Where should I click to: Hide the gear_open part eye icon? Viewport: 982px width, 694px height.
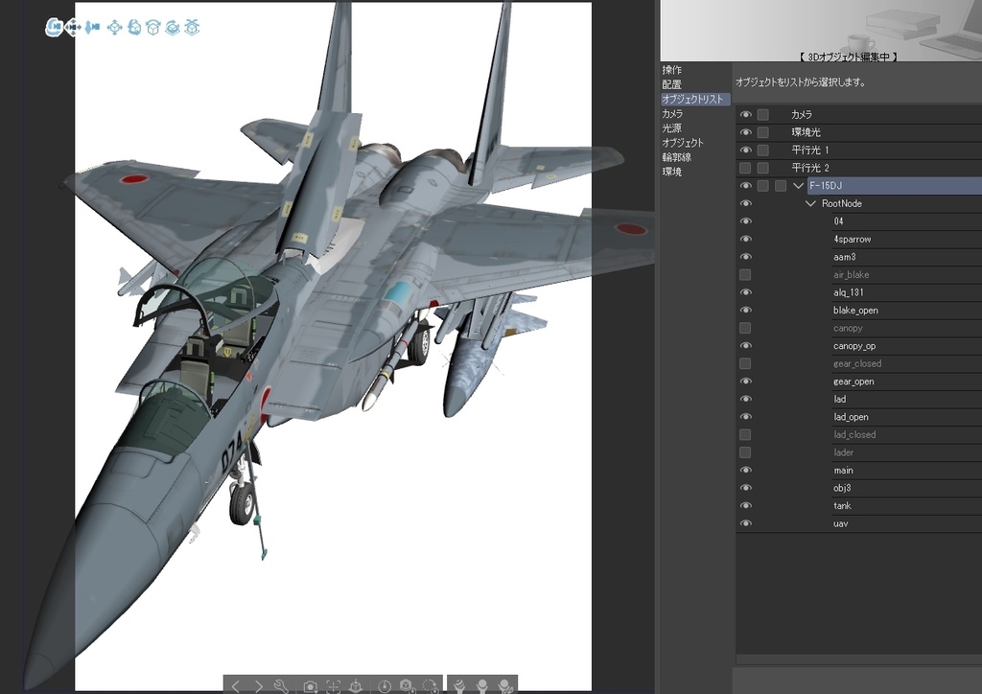click(x=745, y=382)
